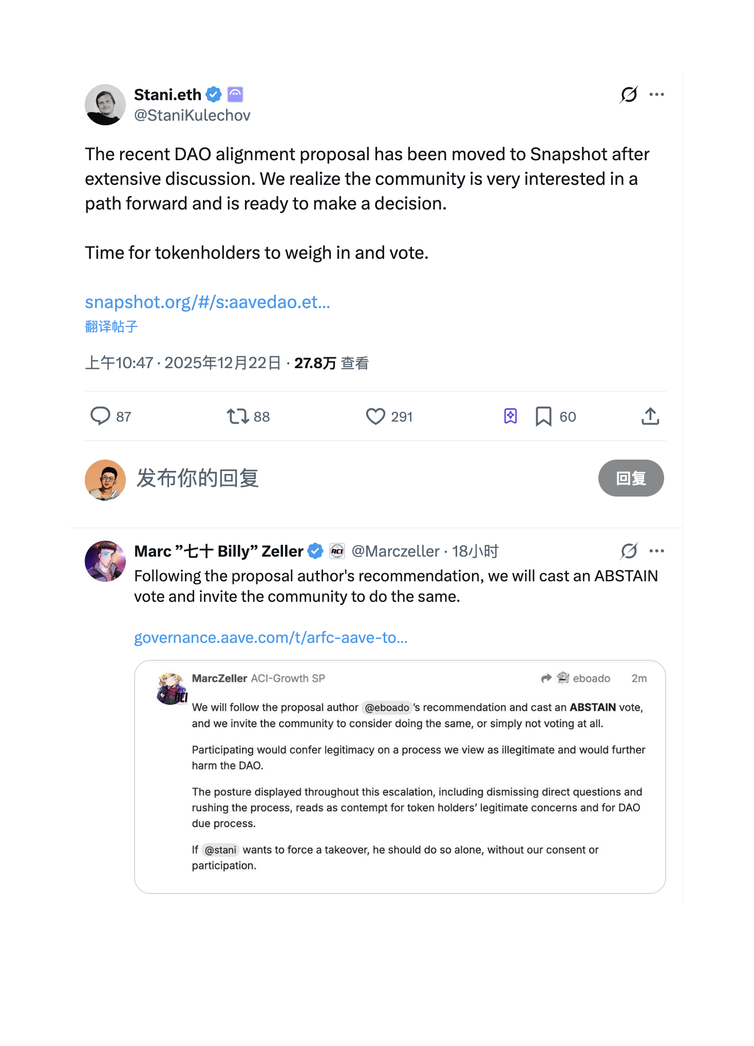Viewport: 754px width, 1046px height.
Task: Click the purple affiliation badge beside Stani.eth
Action: pyautogui.click(x=235, y=94)
